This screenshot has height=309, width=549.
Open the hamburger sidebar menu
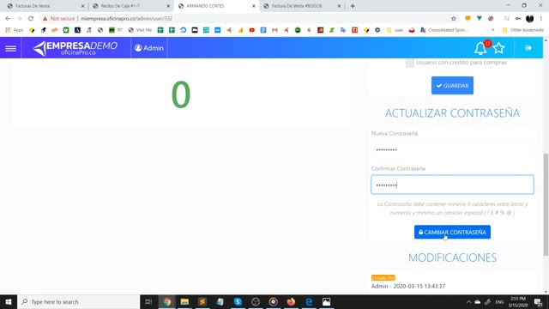pos(10,48)
